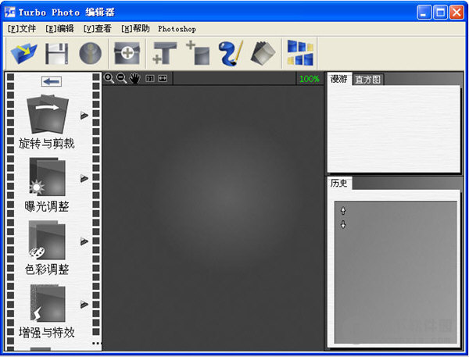Click the history list area
469x357 pixels.
pyautogui.click(x=396, y=272)
